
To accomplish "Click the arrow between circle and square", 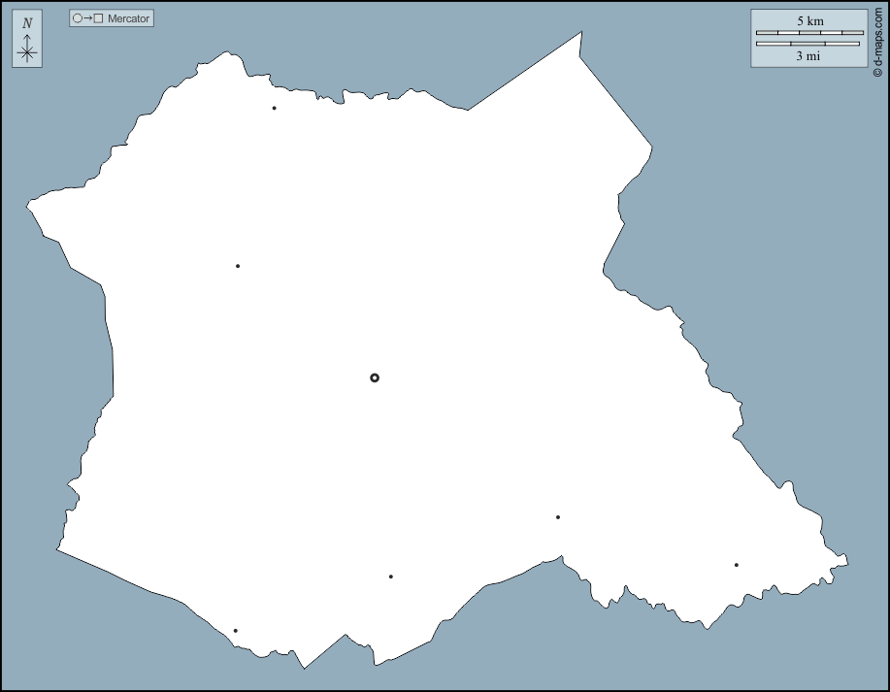I will (x=87, y=18).
